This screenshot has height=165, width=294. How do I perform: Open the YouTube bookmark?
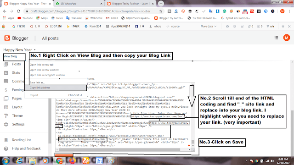click(x=25, y=18)
